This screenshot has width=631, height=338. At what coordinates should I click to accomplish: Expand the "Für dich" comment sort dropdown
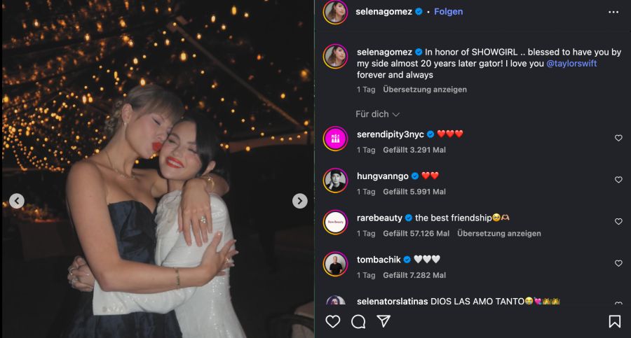[x=377, y=114]
